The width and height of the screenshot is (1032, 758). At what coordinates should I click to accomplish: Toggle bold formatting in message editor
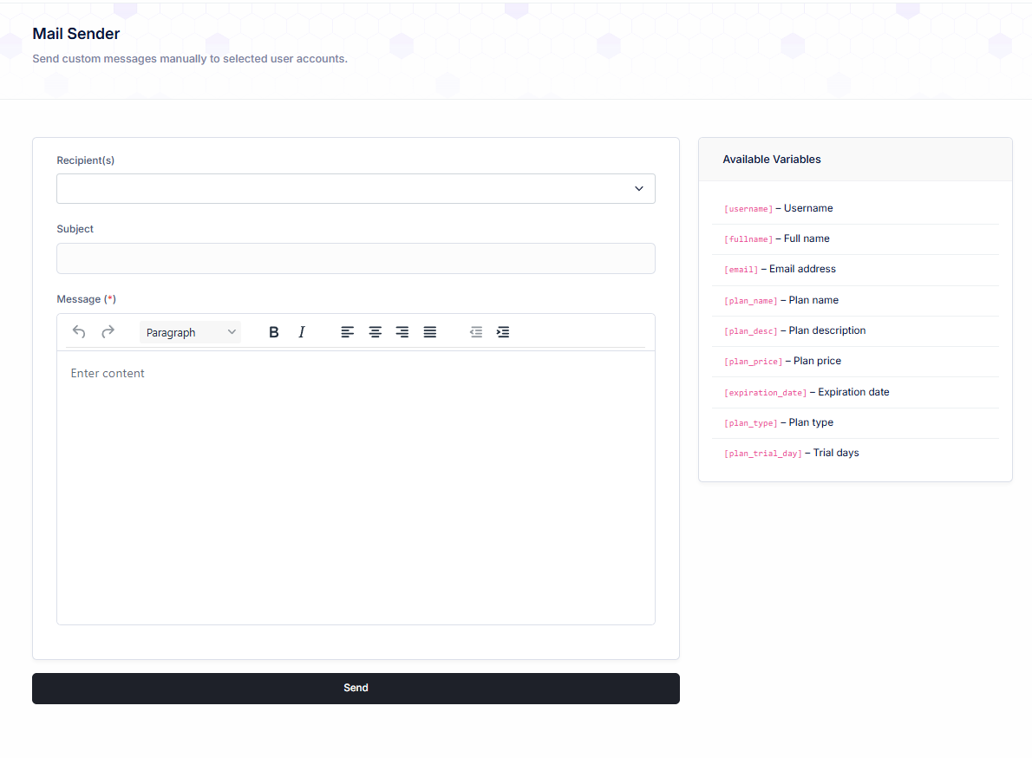(x=274, y=332)
